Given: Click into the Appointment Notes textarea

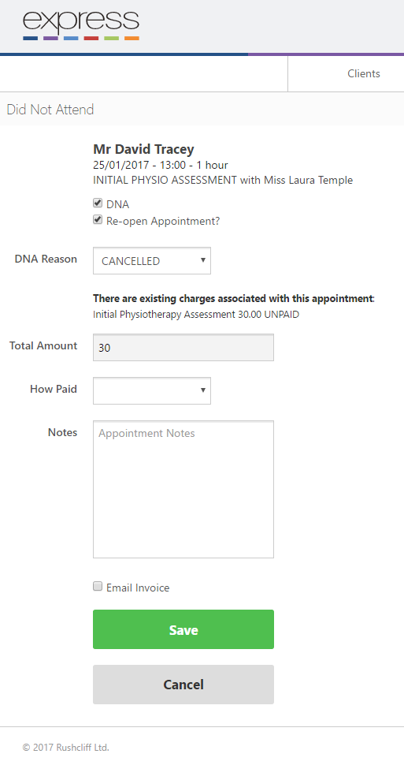Looking at the screenshot, I should (x=183, y=489).
